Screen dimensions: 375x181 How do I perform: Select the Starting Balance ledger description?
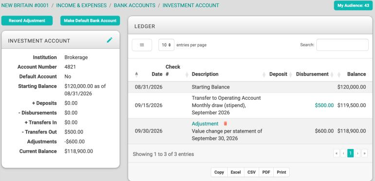[210, 87]
